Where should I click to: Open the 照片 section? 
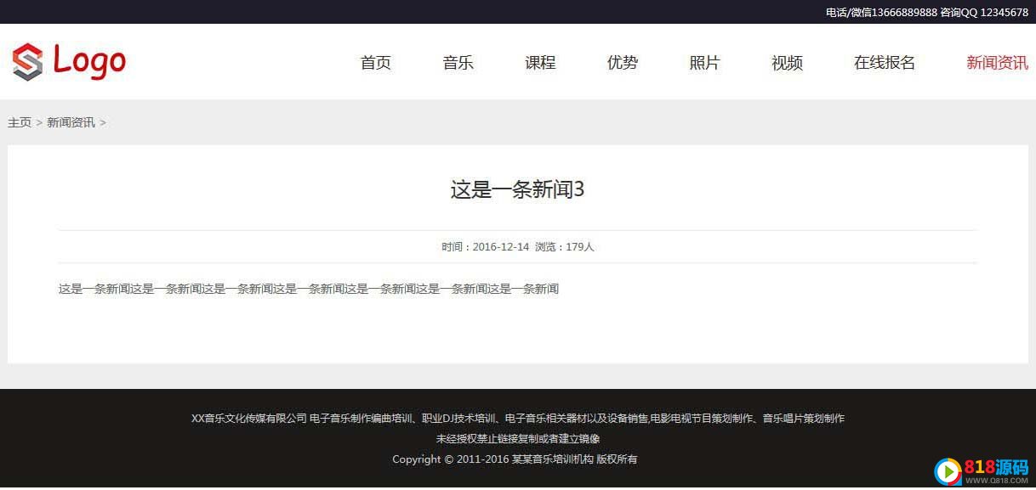coord(704,63)
